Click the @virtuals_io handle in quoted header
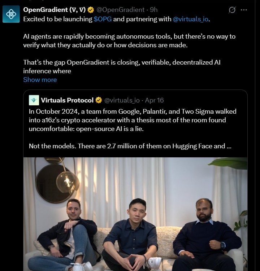This screenshot has width=260, height=271. [x=122, y=100]
